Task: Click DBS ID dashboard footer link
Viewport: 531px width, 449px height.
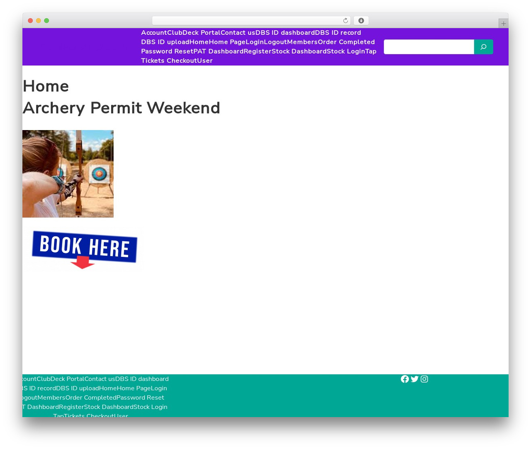Action: point(142,379)
